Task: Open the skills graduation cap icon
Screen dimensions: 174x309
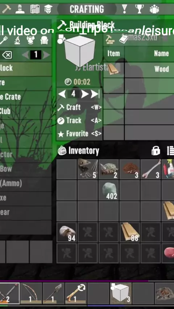Action: click(48, 9)
